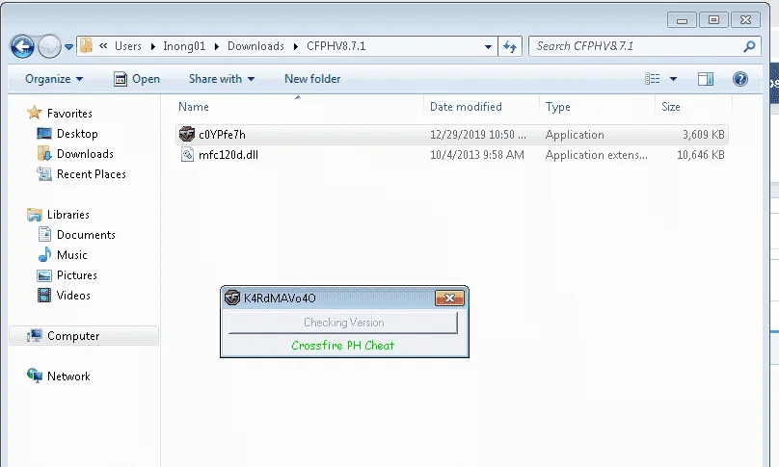This screenshot has height=467, width=779.
Task: Click the Back navigation arrow
Action: click(x=22, y=46)
